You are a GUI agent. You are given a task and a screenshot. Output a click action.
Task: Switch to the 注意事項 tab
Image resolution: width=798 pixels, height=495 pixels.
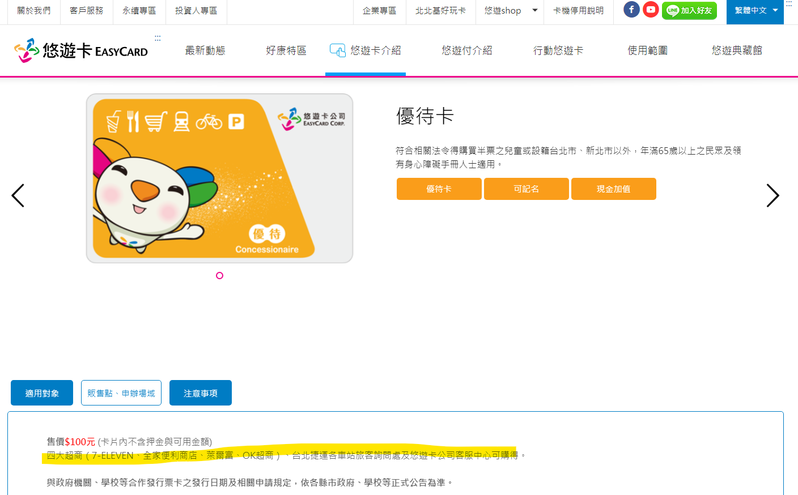201,393
